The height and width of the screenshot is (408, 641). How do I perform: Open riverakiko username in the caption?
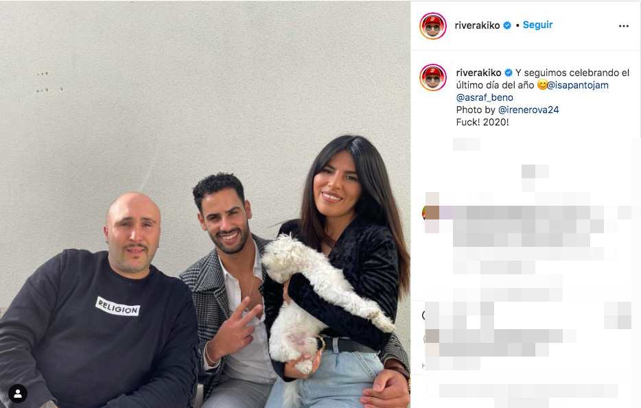click(479, 73)
